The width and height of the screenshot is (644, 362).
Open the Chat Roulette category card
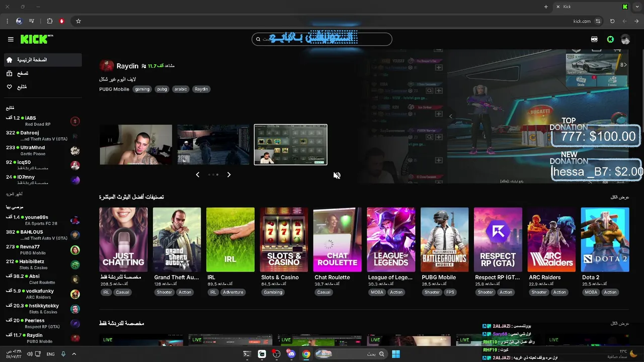point(337,239)
